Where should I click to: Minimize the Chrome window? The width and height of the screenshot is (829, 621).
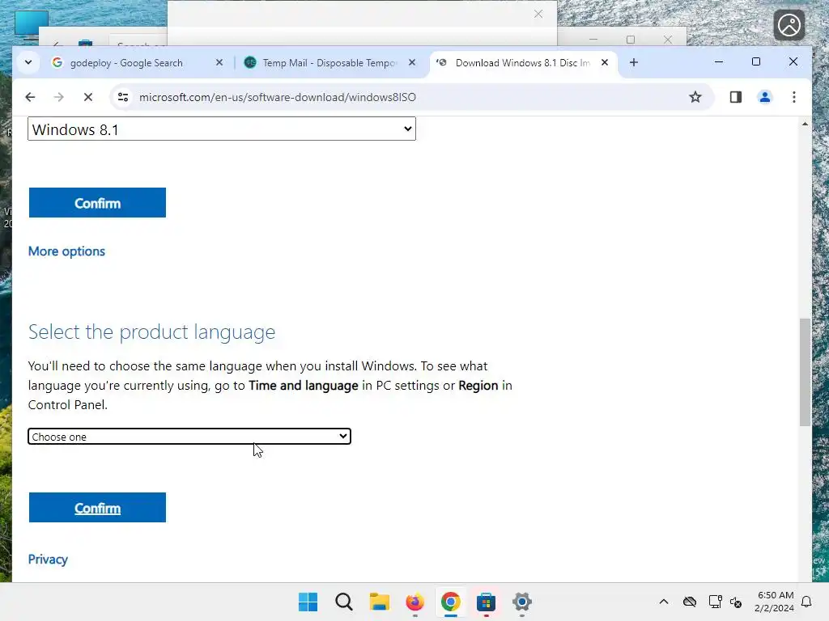(x=719, y=61)
